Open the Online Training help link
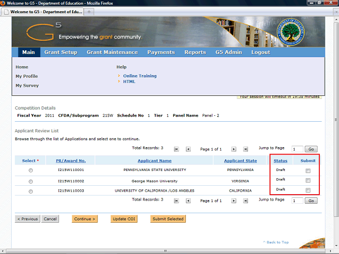The image size is (339, 254). point(140,76)
